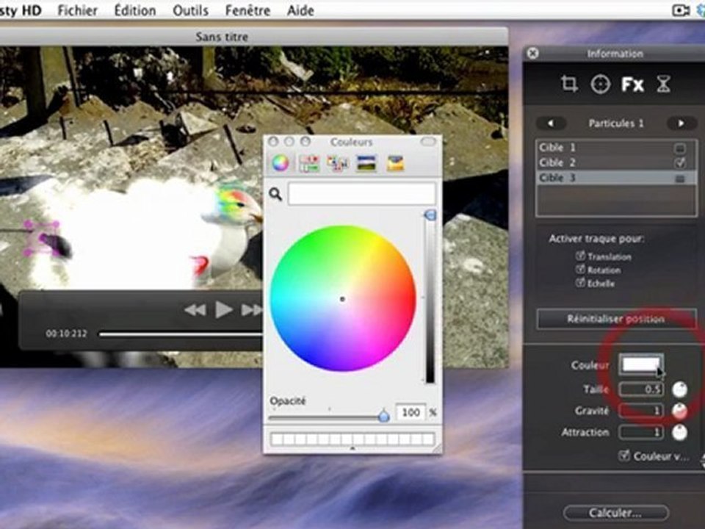The height and width of the screenshot is (529, 705).
Task: Switch to color palettes picker mode
Action: point(338,163)
